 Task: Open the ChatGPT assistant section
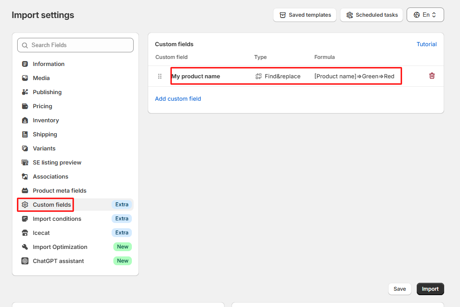tap(75, 261)
